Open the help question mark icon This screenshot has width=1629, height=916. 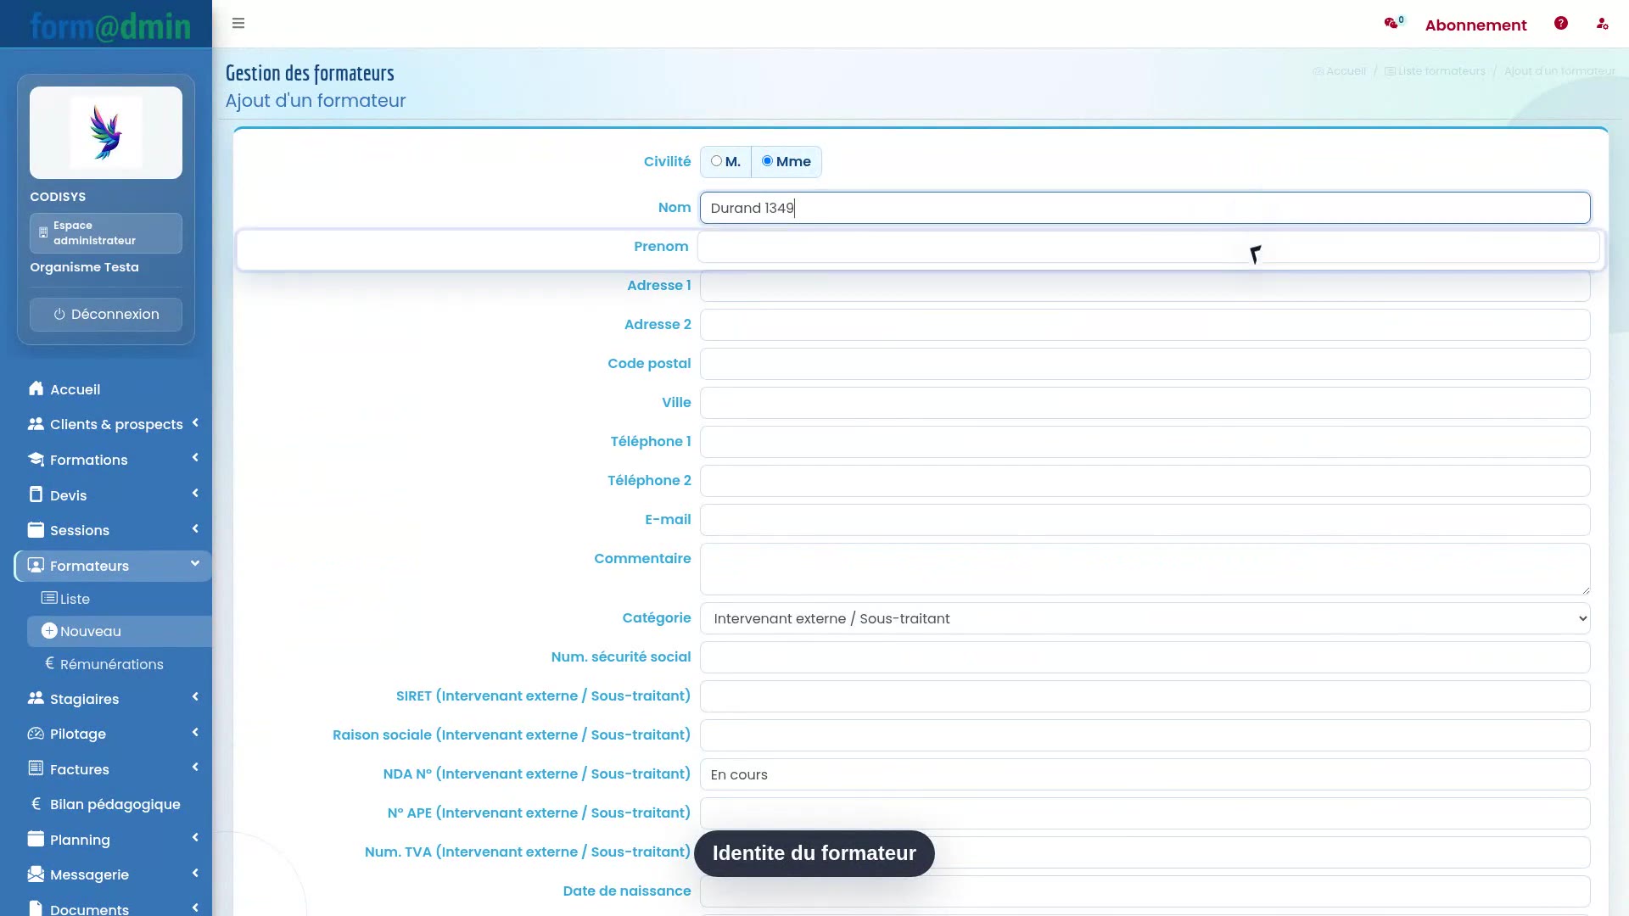1561,23
